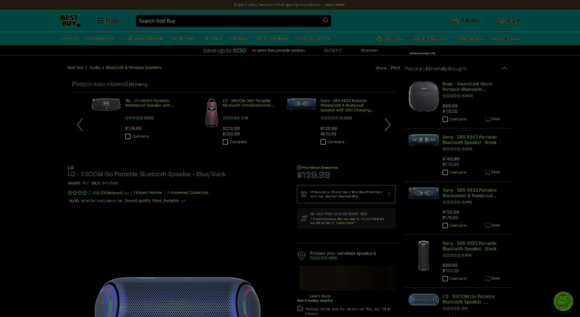
Task: Click the Learn more banner link
Action: coord(334,5)
